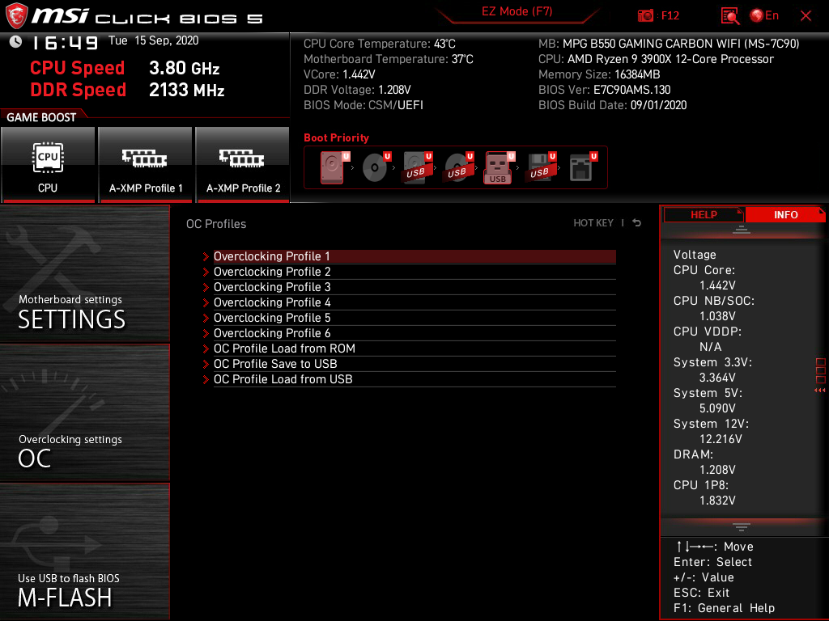This screenshot has height=621, width=829.
Task: Select the network boot device icon
Action: click(x=583, y=167)
